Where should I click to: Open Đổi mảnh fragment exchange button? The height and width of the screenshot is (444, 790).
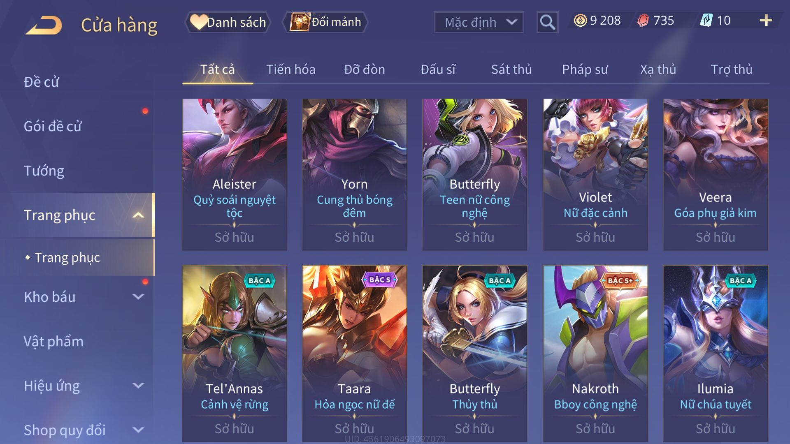(325, 22)
